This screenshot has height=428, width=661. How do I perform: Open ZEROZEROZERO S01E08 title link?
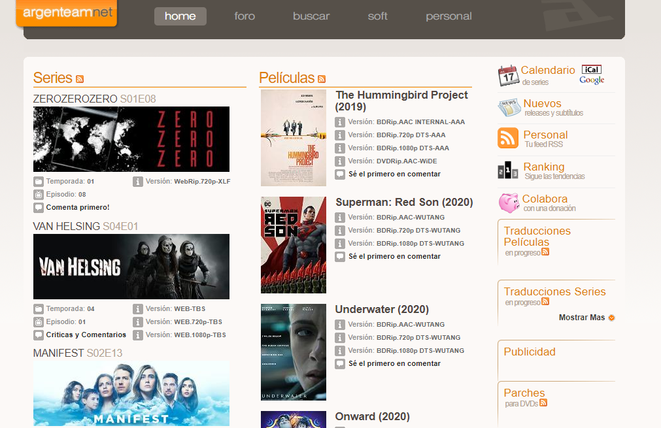[x=94, y=99]
